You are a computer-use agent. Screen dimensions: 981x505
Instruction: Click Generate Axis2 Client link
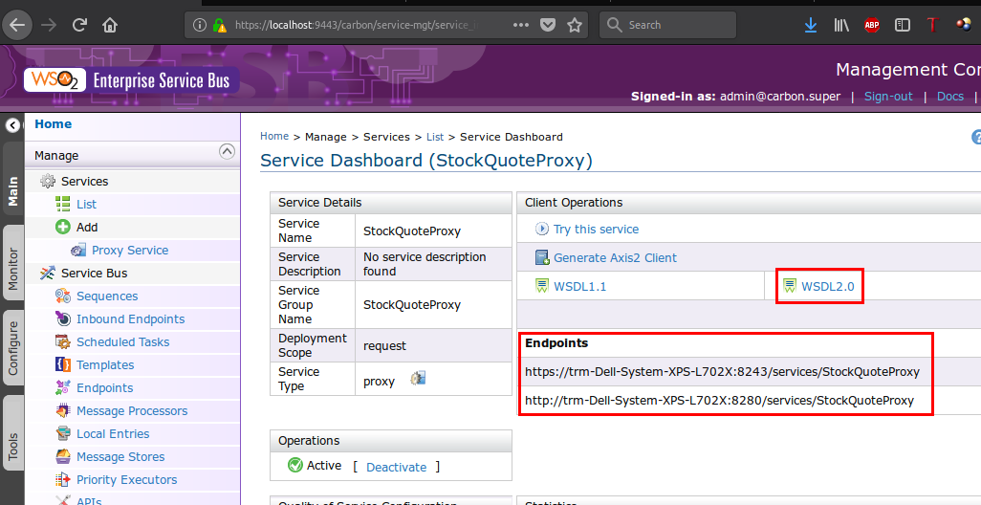[x=615, y=257]
